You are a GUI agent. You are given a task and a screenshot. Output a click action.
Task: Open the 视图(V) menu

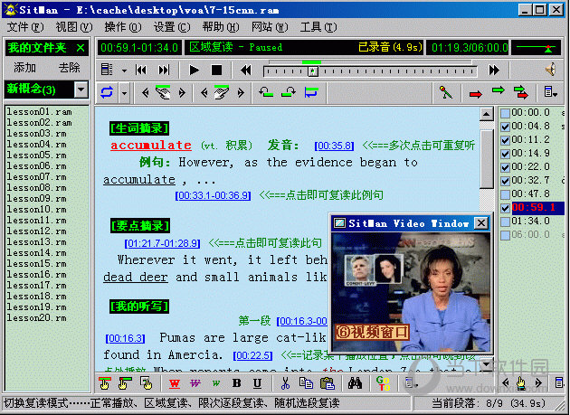coord(74,27)
